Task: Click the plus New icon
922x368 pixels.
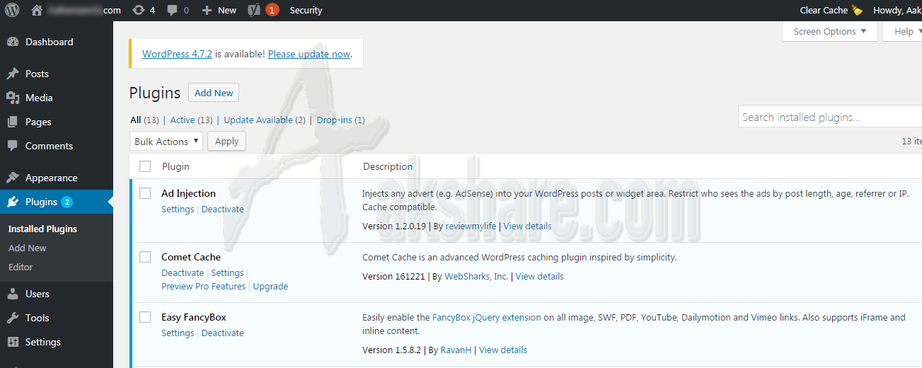Action: tap(207, 10)
